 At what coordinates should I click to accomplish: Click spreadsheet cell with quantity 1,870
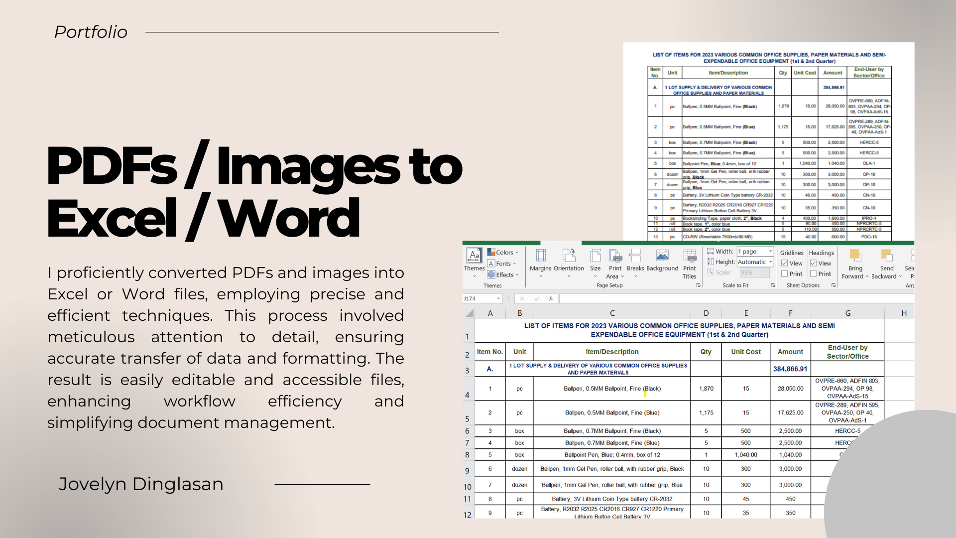coord(706,389)
